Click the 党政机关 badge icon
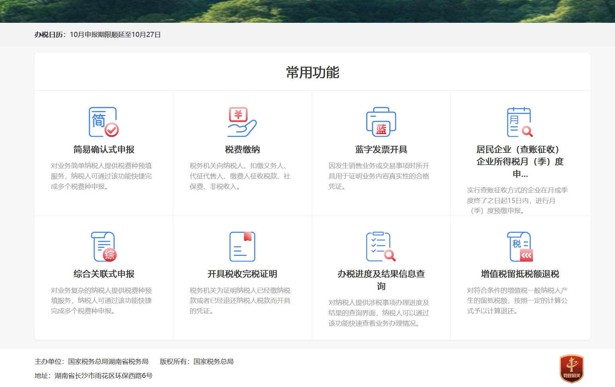This screenshot has width=615, height=387. 571,369
